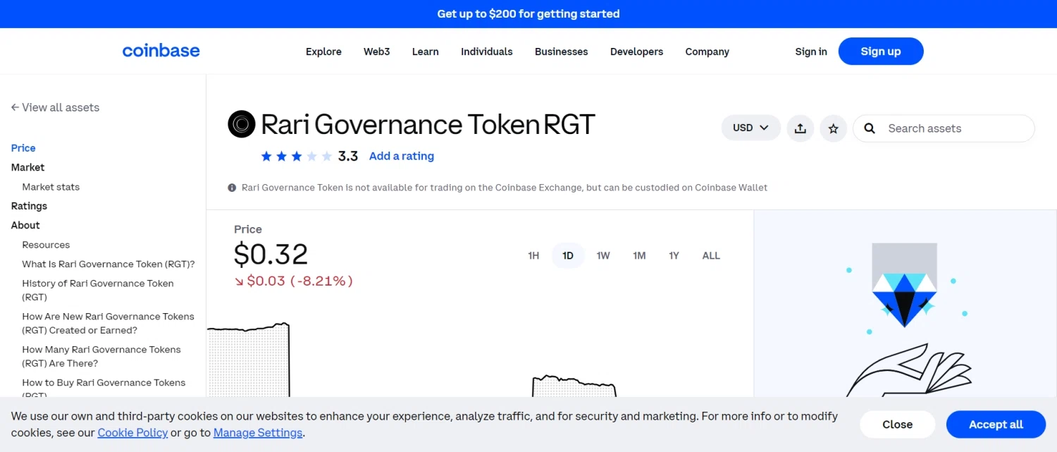Image resolution: width=1057 pixels, height=452 pixels.
Task: Open Manage Settings cookie link
Action: tap(258, 433)
